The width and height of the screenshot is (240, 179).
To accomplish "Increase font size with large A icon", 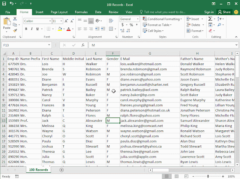I will tap(66, 21).
